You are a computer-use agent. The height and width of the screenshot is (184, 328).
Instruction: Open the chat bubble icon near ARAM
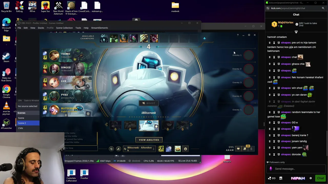pyautogui.click(x=238, y=149)
